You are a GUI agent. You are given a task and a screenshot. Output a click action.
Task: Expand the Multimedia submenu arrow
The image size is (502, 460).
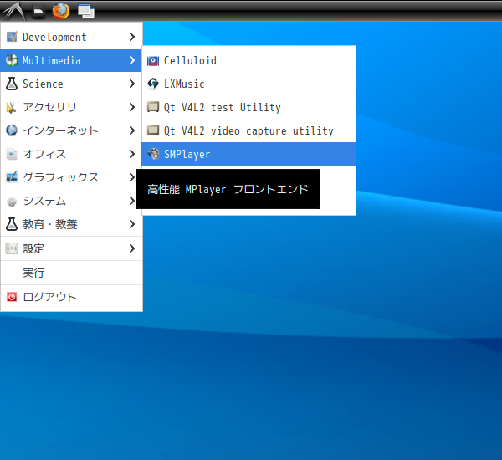click(x=132, y=60)
